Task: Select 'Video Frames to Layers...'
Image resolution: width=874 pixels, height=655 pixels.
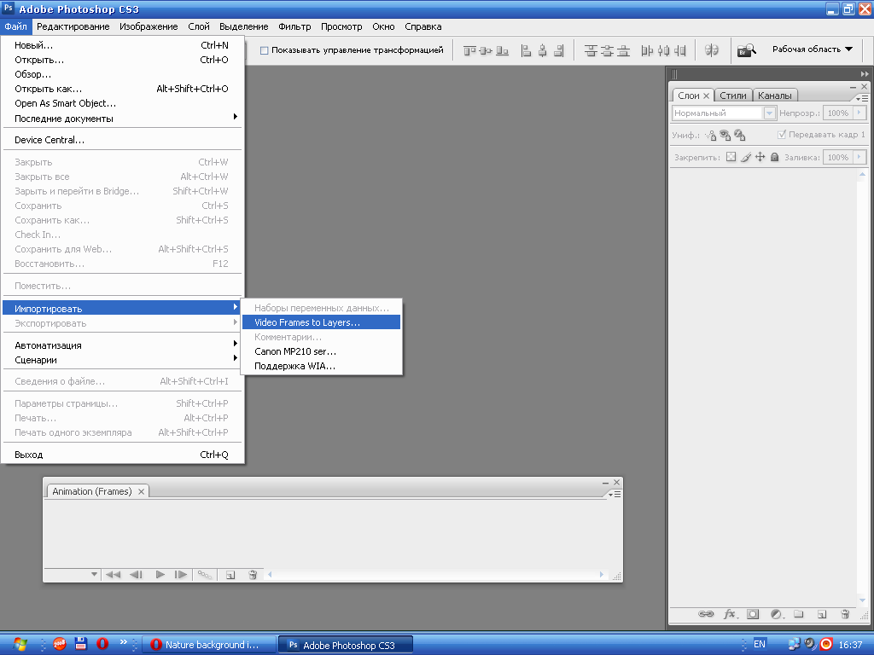Action: (x=321, y=322)
